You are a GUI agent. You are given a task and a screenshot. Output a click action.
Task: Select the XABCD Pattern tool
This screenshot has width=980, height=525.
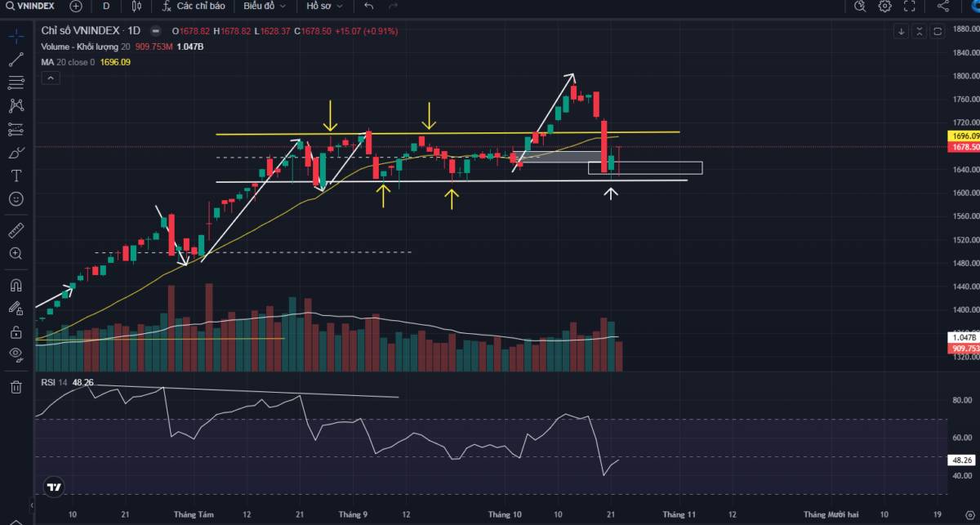click(x=16, y=105)
